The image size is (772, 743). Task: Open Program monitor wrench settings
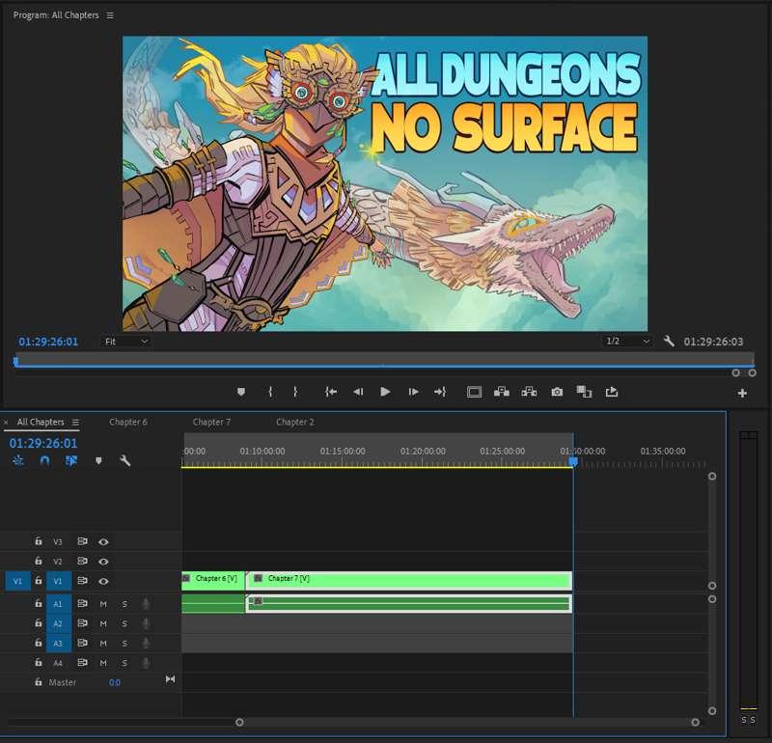click(669, 341)
